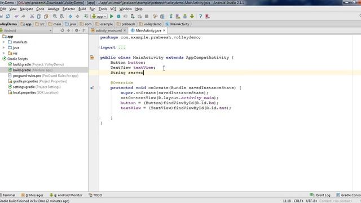Click the Make Project icon

[x=86, y=16]
